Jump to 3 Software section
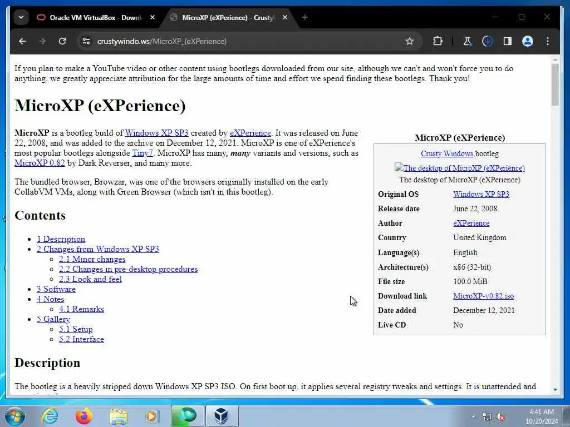The width and height of the screenshot is (570, 427). coord(56,289)
